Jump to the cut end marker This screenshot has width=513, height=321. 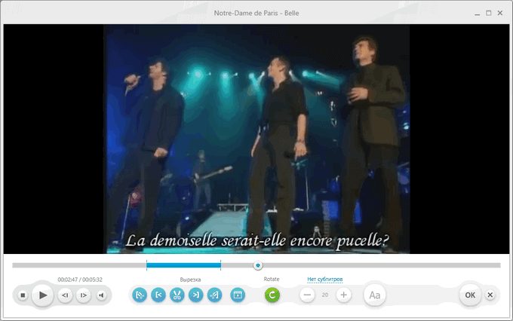[195, 295]
